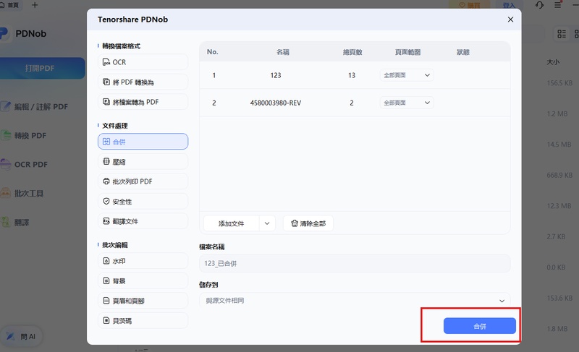Viewport: 579px width, 352px height.
Task: Open the 貝茨碼 Bates number option
Action: point(143,321)
